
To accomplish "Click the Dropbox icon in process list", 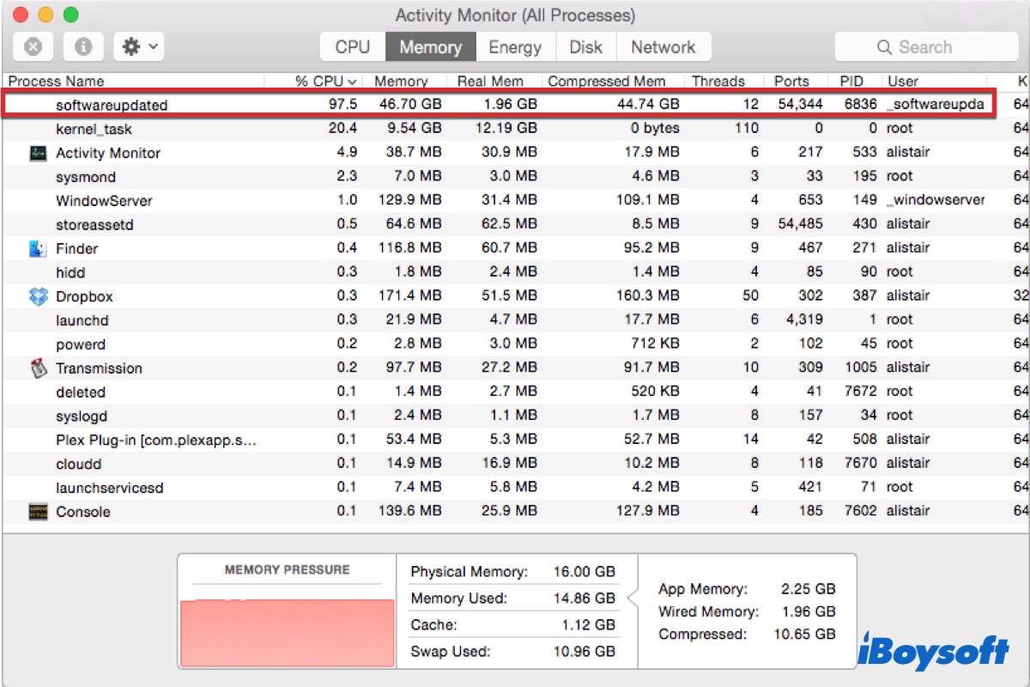I will 38,296.
